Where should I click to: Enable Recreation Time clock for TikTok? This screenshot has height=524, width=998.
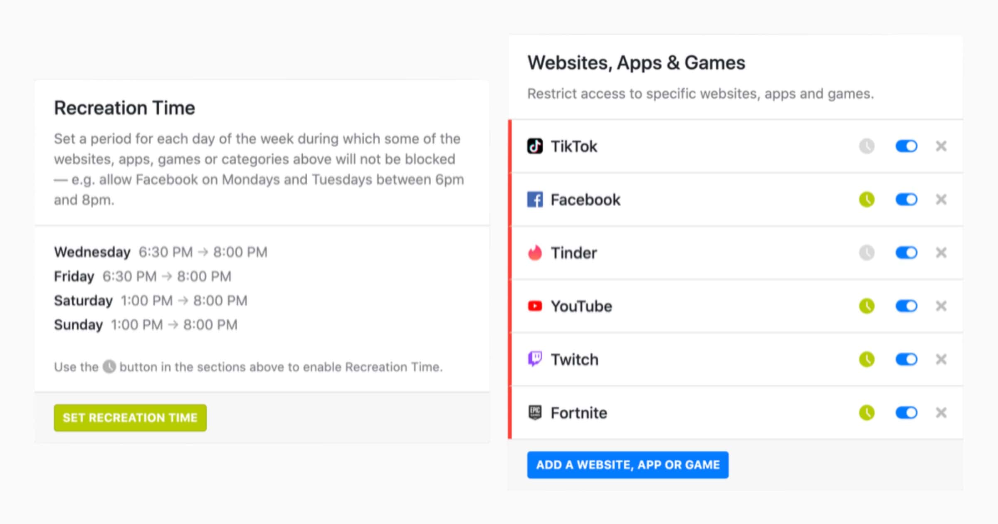[x=867, y=146]
